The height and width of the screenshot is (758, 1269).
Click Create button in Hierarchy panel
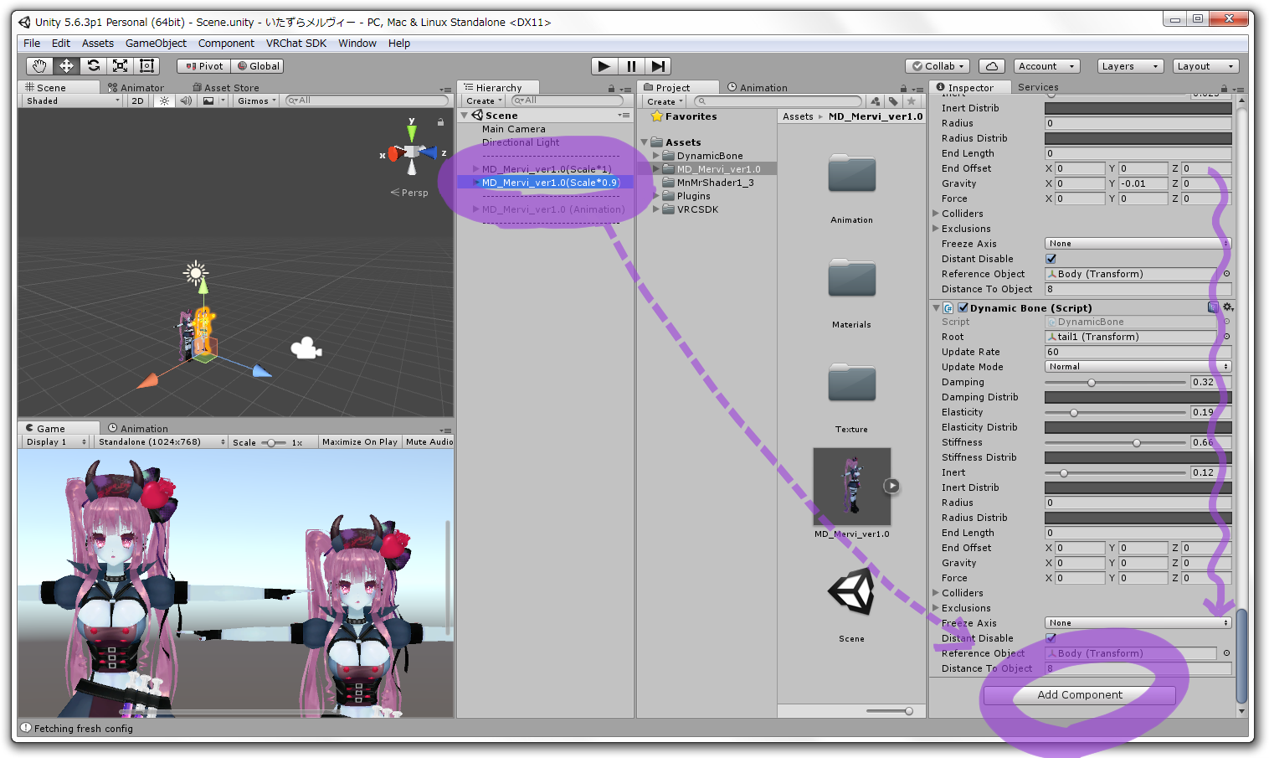(483, 101)
